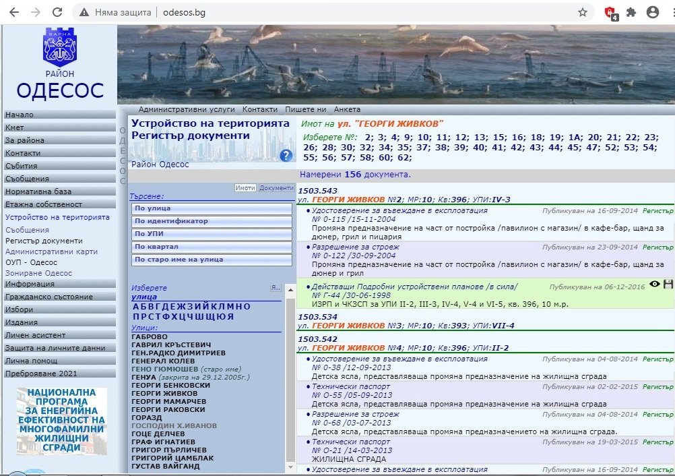675x476 pixels.
Task: Open the browser extensions puzzle icon
Action: (631, 12)
